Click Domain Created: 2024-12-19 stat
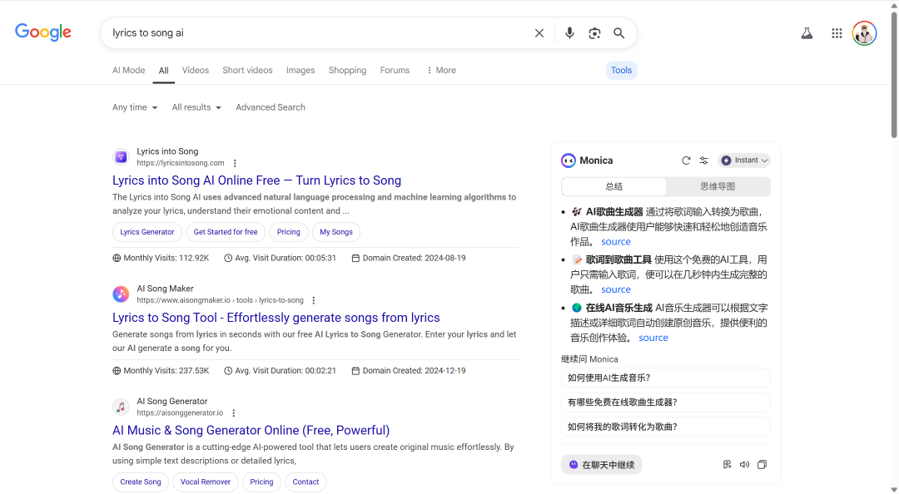The image size is (899, 494). (x=408, y=371)
